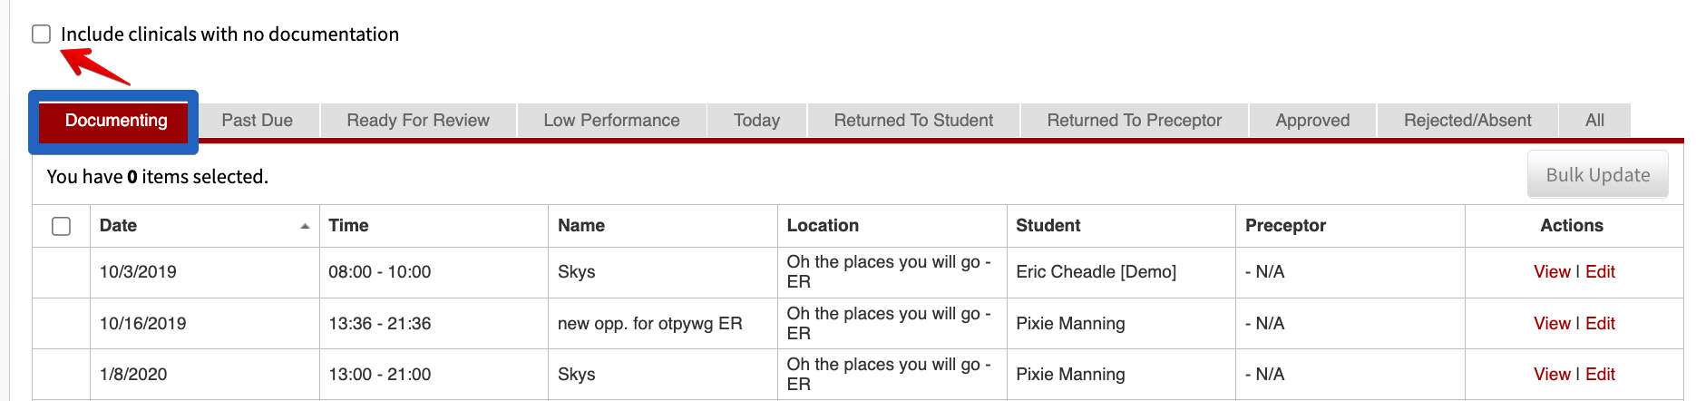Go to the Today tab
The width and height of the screenshot is (1696, 401).
757,121
